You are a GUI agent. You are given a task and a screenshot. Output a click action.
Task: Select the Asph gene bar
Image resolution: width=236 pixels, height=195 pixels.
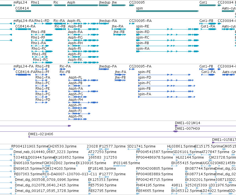point(83,5)
